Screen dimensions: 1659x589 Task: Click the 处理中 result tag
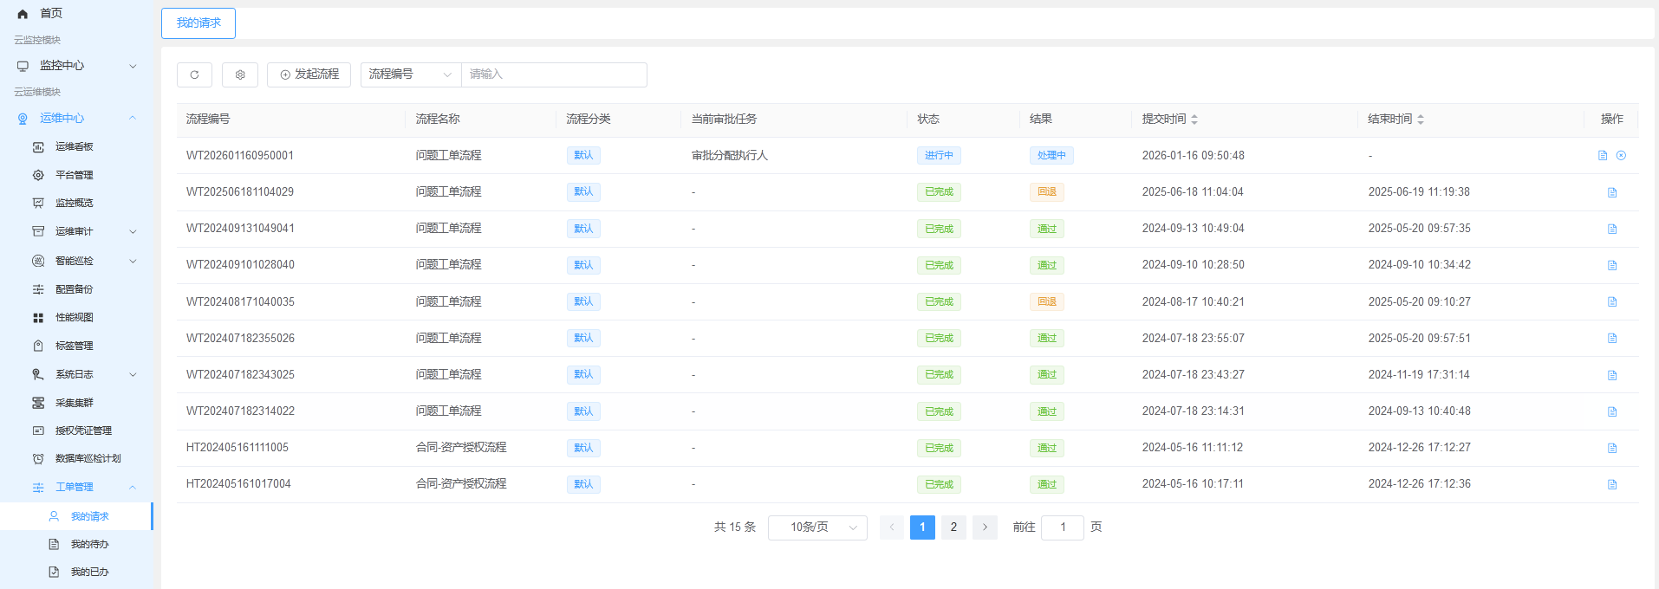click(1051, 156)
